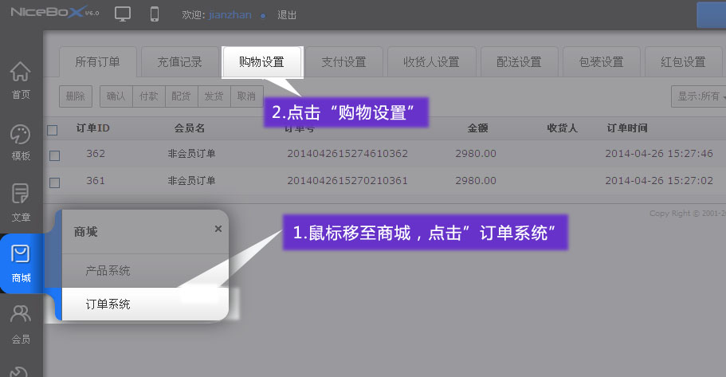Select 订单系统 in the 商城 menu

tap(108, 304)
